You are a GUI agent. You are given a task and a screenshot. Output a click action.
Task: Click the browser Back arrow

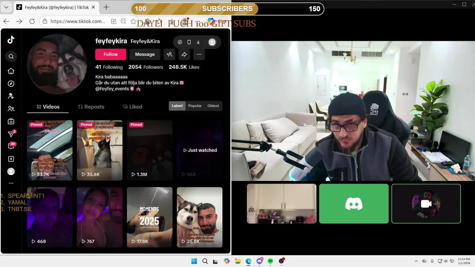pos(6,22)
